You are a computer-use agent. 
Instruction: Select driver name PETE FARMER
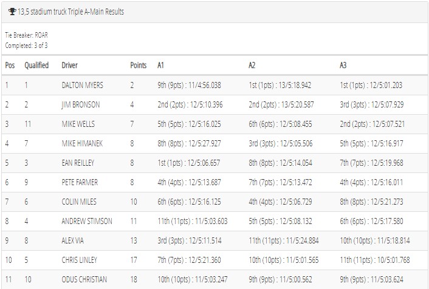pyautogui.click(x=80, y=182)
